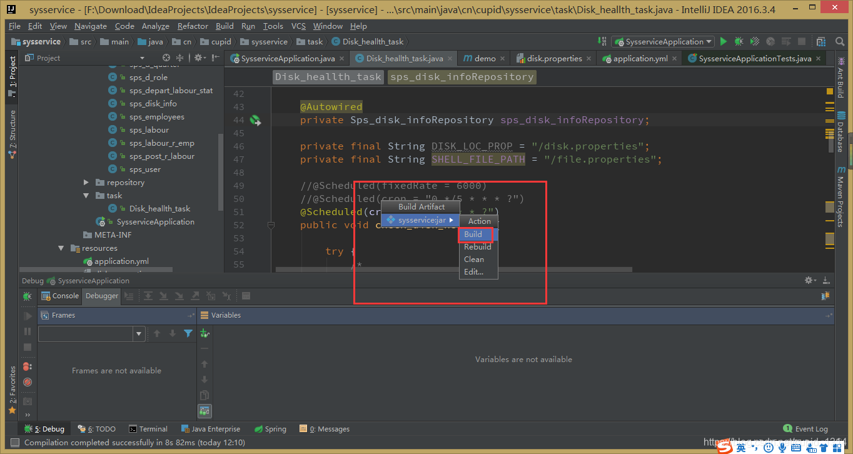Click the filter frames funnel icon
The height and width of the screenshot is (454, 853).
click(188, 334)
